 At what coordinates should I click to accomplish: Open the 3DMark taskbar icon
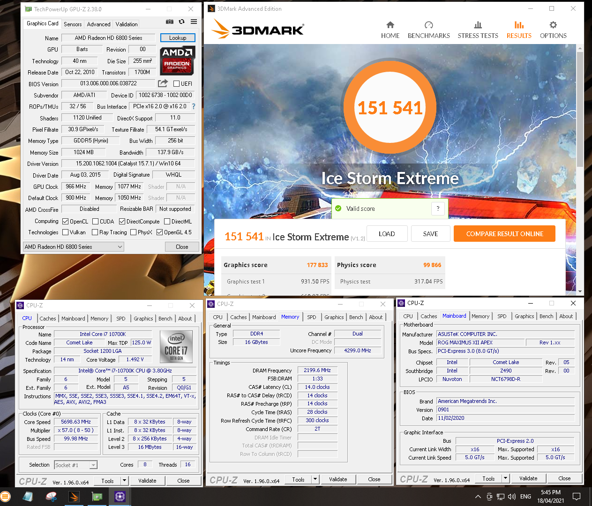(x=74, y=496)
